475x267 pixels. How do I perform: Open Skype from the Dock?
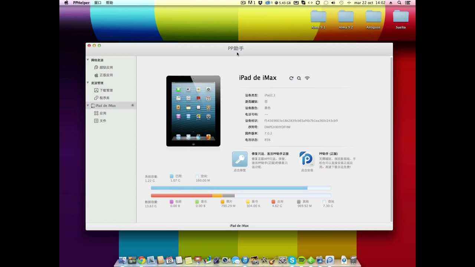[x=292, y=260]
